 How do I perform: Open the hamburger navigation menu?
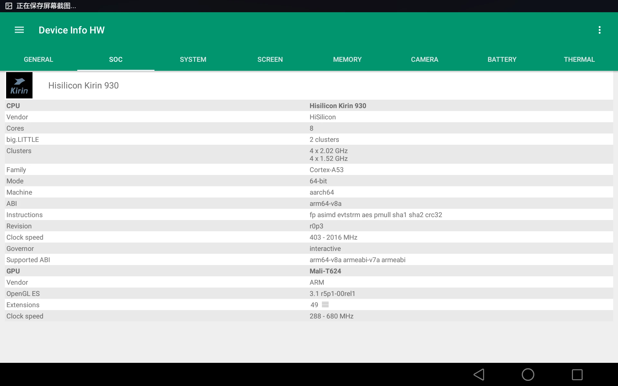[19, 30]
